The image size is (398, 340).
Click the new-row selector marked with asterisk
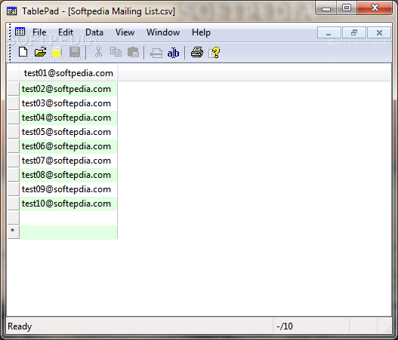click(14, 232)
